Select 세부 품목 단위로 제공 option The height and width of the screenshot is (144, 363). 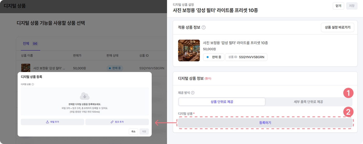coord(308,102)
